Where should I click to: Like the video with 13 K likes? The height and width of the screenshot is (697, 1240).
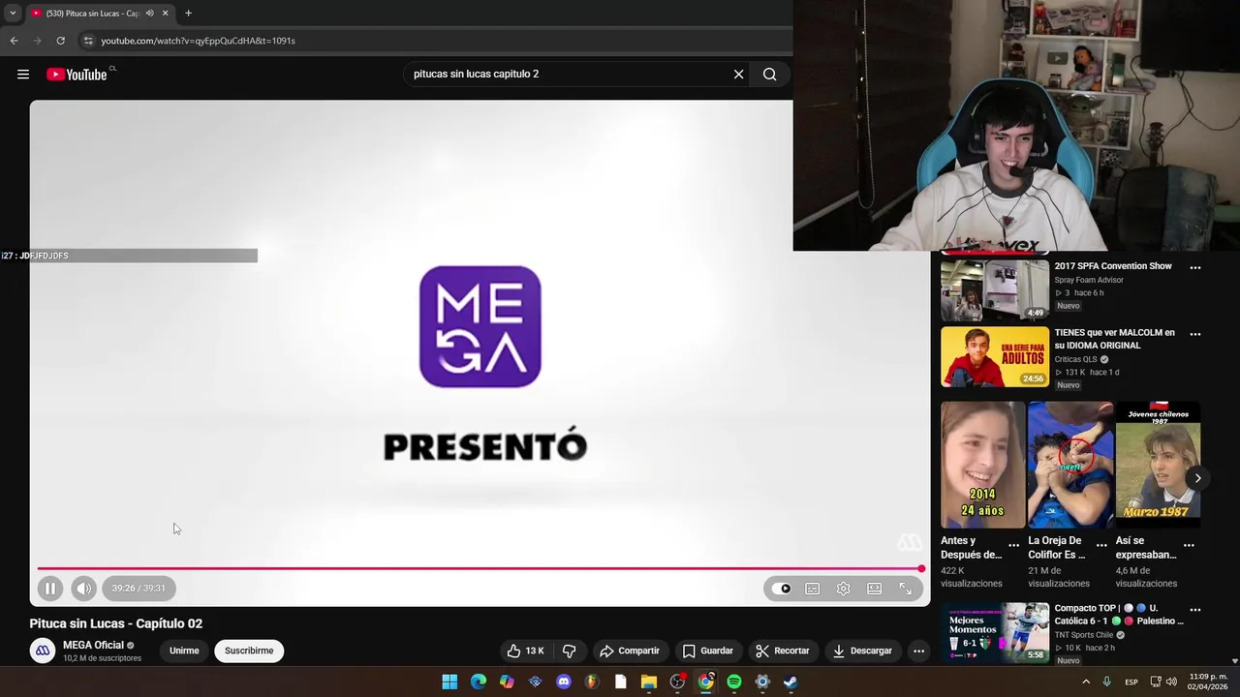click(x=526, y=651)
